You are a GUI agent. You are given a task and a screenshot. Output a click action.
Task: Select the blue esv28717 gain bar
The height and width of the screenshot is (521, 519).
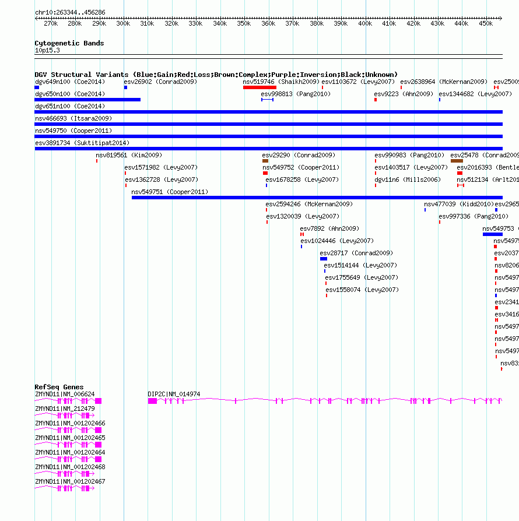[x=324, y=259]
